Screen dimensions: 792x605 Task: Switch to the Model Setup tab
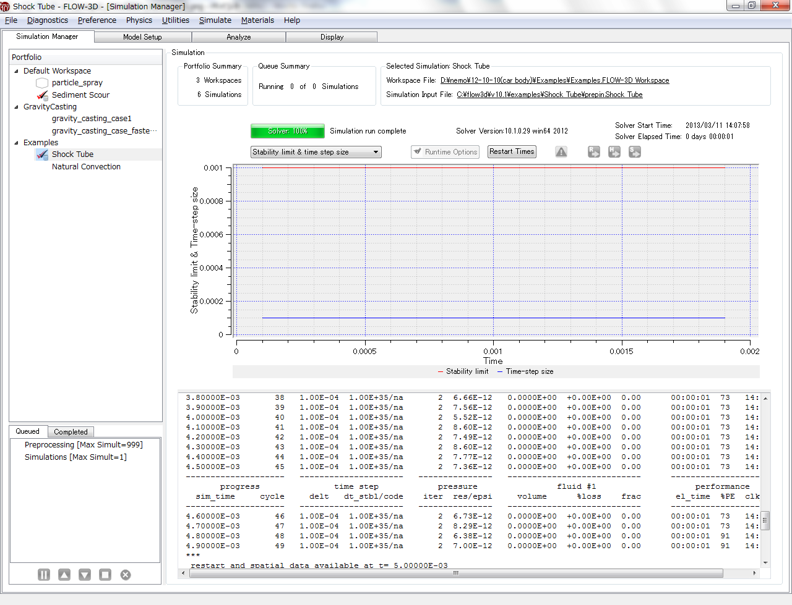point(142,37)
